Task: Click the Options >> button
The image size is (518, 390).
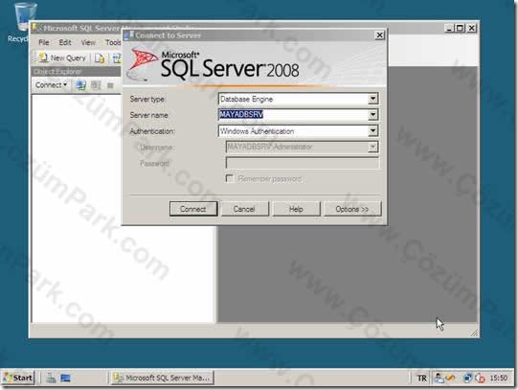Action: (352, 209)
